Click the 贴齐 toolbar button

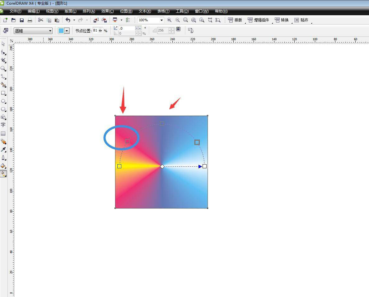(x=301, y=20)
